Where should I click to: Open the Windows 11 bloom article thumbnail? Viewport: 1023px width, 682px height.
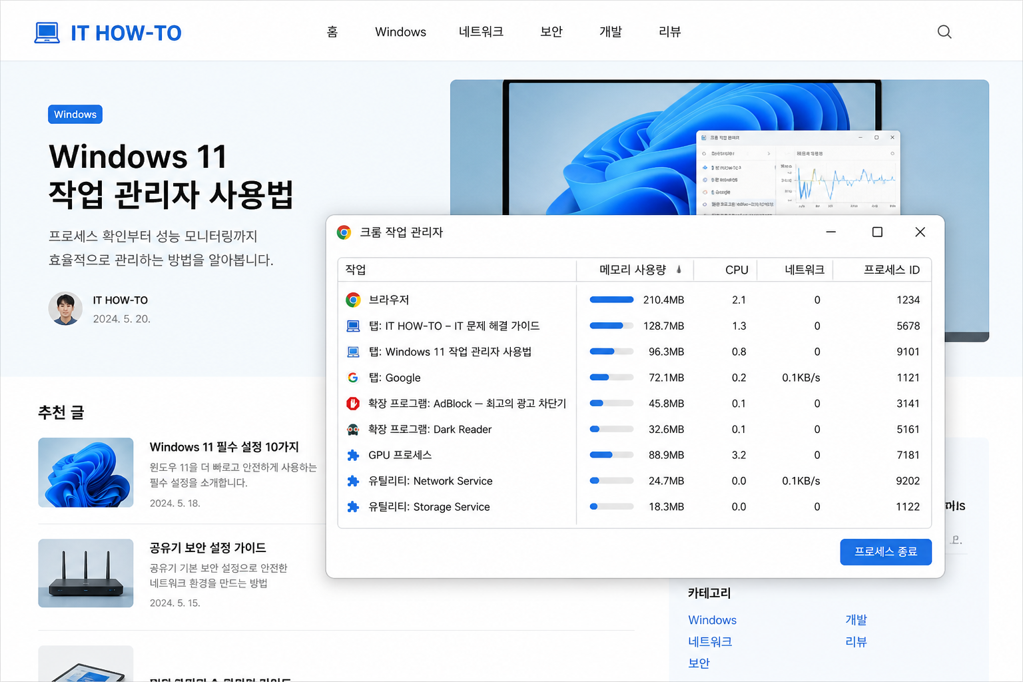click(86, 472)
